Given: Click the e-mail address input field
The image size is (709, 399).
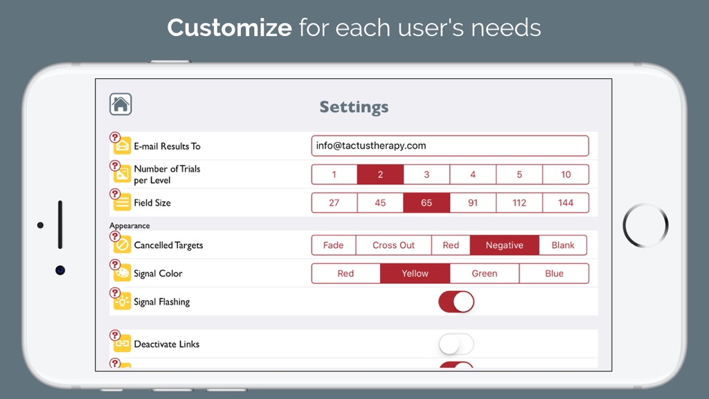Looking at the screenshot, I should 450,145.
